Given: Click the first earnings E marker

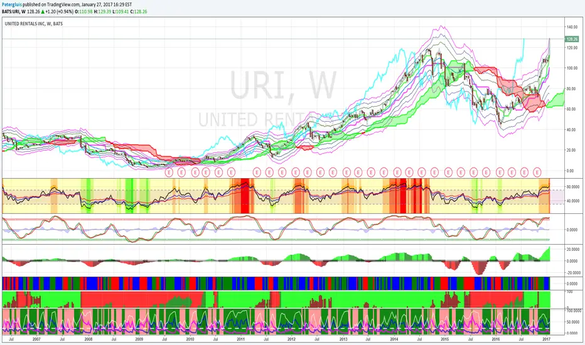Looking at the screenshot, I should pos(169,172).
